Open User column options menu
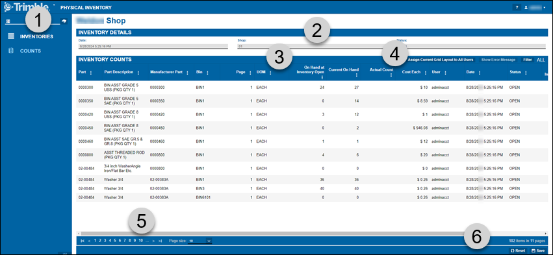The height and width of the screenshot is (255, 553). coord(445,73)
